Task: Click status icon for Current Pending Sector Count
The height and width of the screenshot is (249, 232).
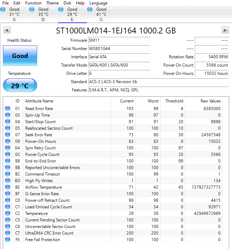Action: point(8,220)
